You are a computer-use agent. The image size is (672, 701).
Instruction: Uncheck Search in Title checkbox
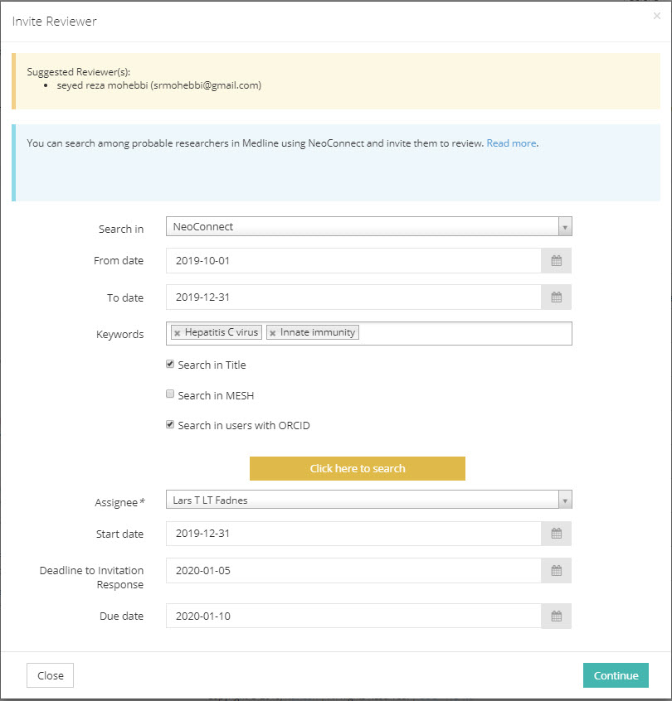(170, 364)
